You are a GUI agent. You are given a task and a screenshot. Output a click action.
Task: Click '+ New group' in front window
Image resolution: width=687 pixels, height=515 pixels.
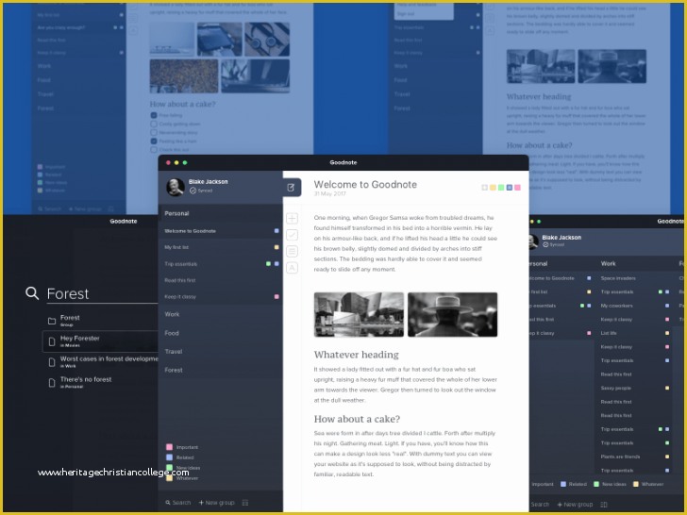coord(216,503)
